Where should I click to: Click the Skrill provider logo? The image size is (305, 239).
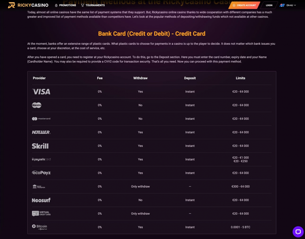click(40, 146)
